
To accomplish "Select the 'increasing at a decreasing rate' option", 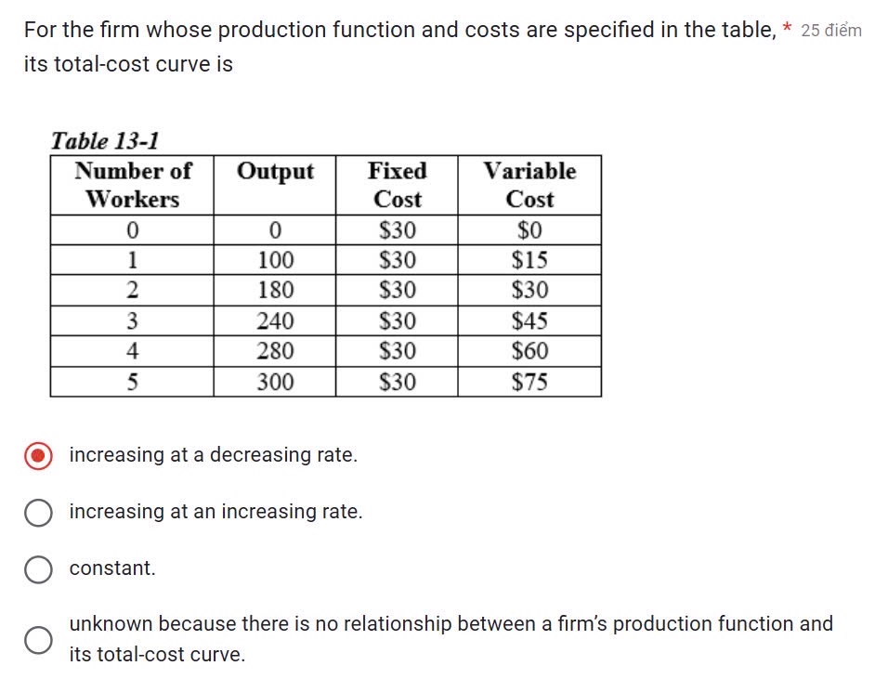I will (38, 454).
